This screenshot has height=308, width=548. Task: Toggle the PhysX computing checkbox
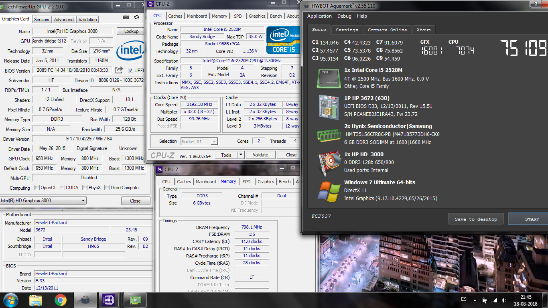point(85,187)
